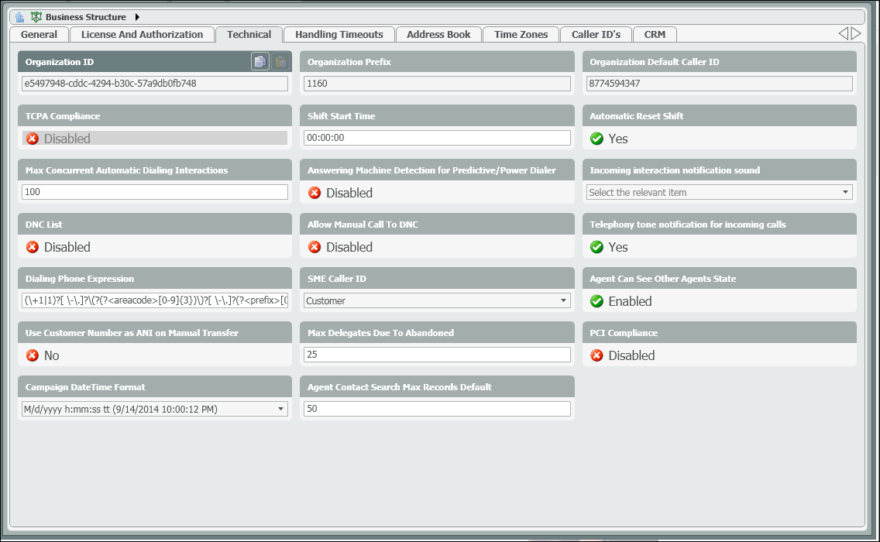Open Incoming interaction notification sound dropdown

(845, 192)
